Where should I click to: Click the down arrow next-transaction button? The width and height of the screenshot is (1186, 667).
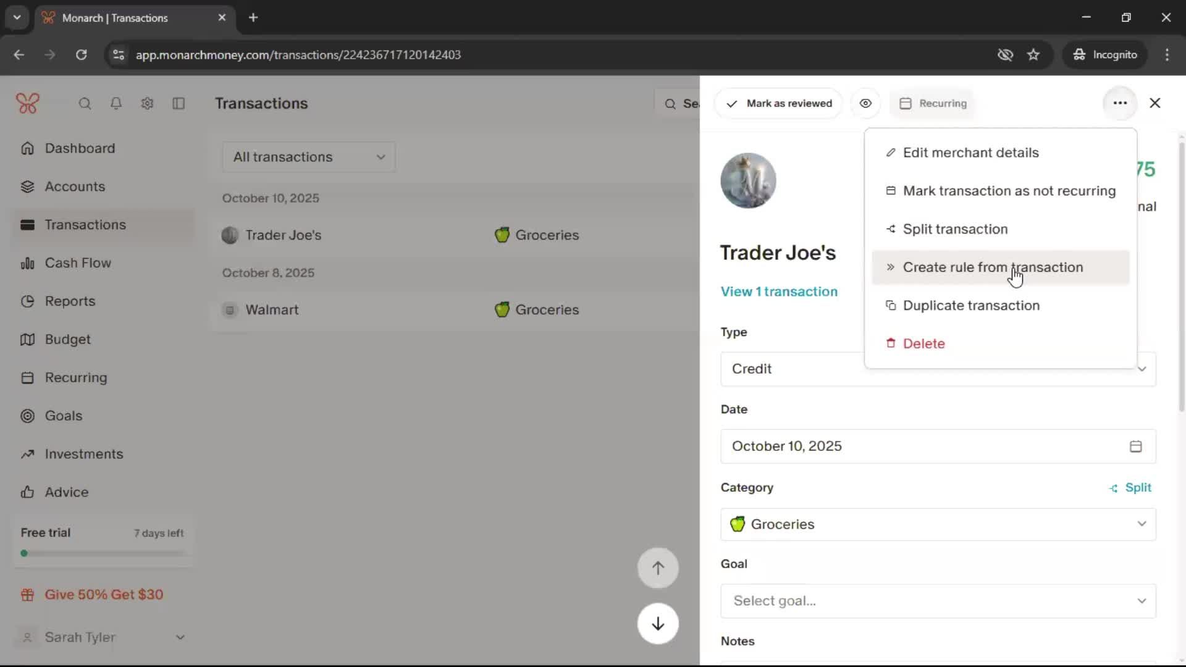coord(658,624)
